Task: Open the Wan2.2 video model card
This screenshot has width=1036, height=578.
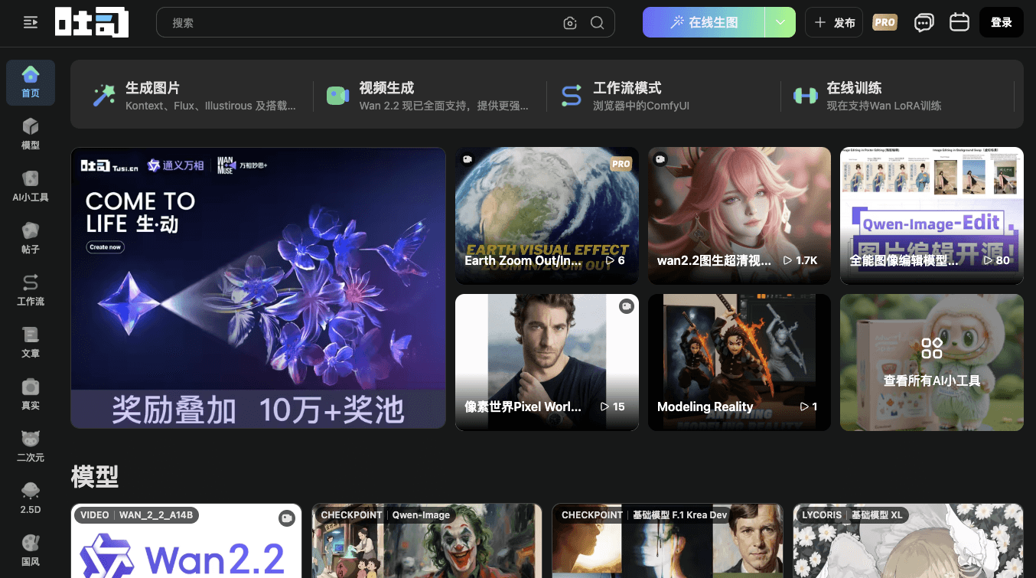Action: pos(186,540)
